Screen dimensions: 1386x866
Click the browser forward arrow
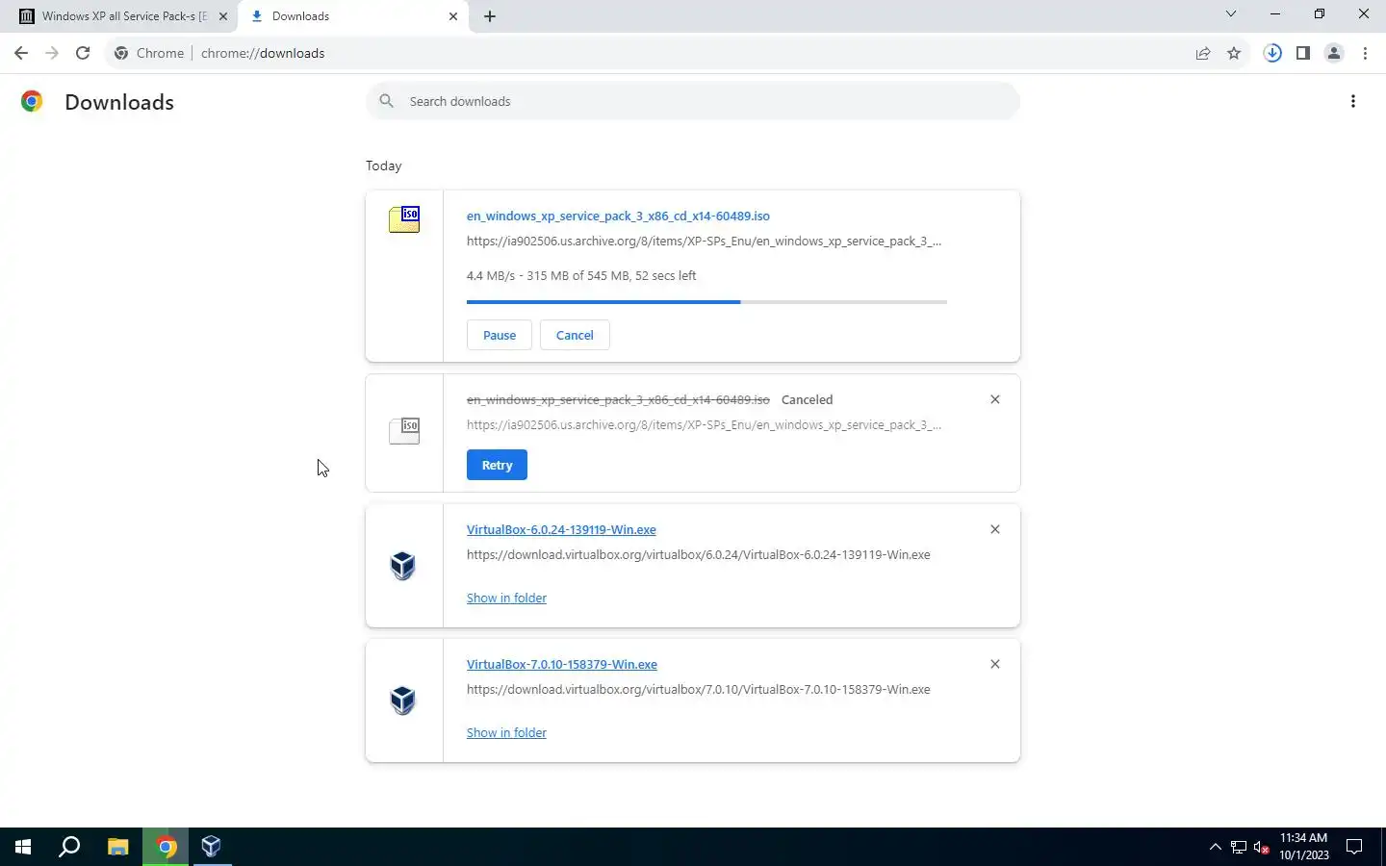pos(52,53)
